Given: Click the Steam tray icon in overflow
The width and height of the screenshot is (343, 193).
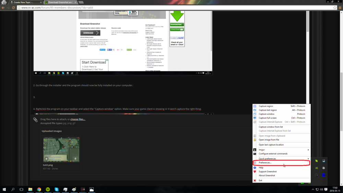Looking at the screenshot, I should tap(324, 168).
